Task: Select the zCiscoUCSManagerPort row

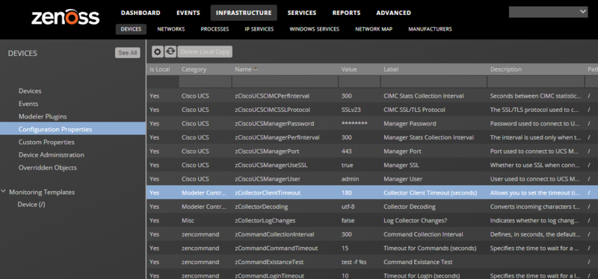Action: pyautogui.click(x=372, y=151)
